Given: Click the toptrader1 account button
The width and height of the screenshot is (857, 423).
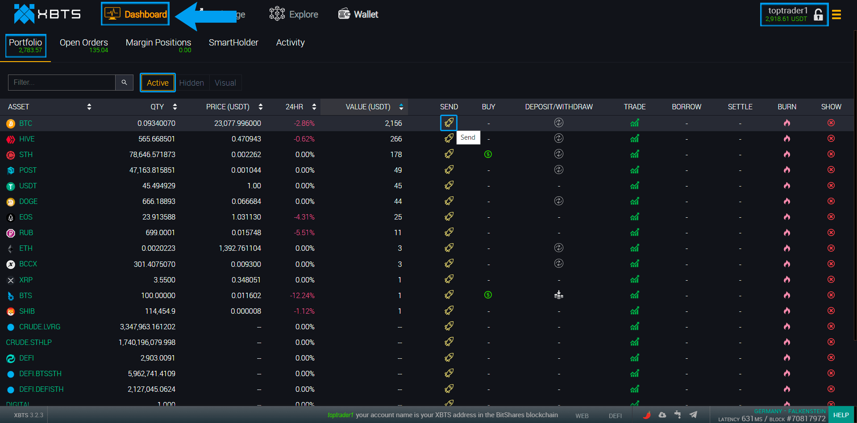Looking at the screenshot, I should pos(794,15).
